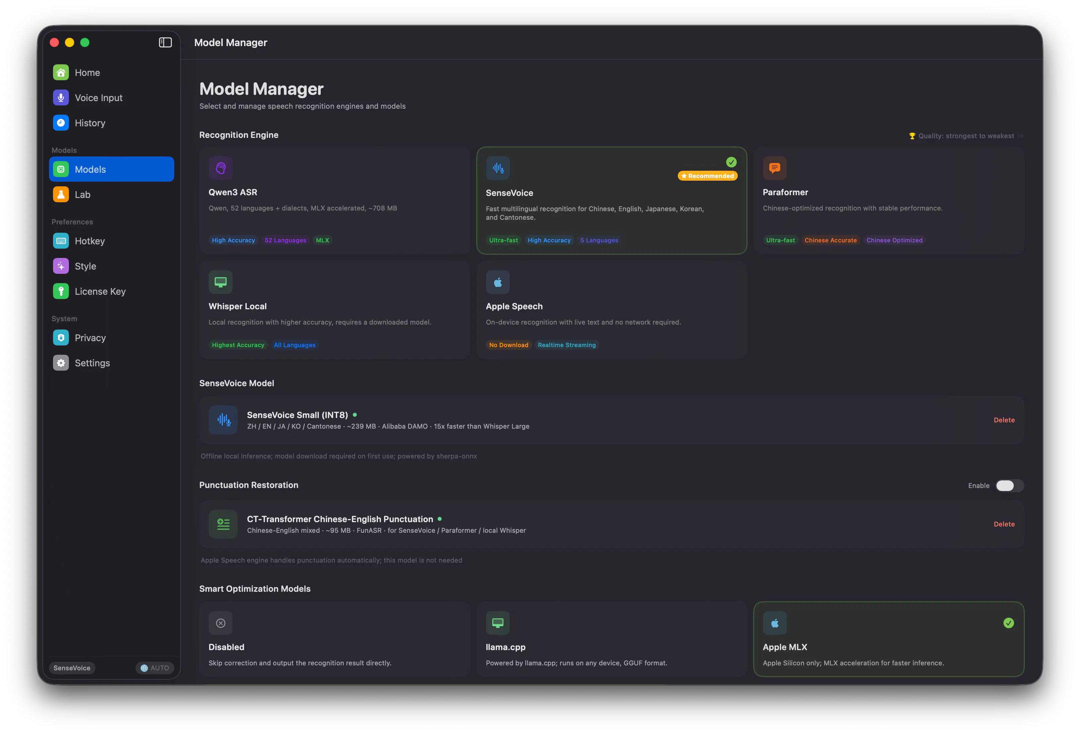Image resolution: width=1080 pixels, height=734 pixels.
Task: Click the SenseVoice status pill
Action: [x=72, y=668]
